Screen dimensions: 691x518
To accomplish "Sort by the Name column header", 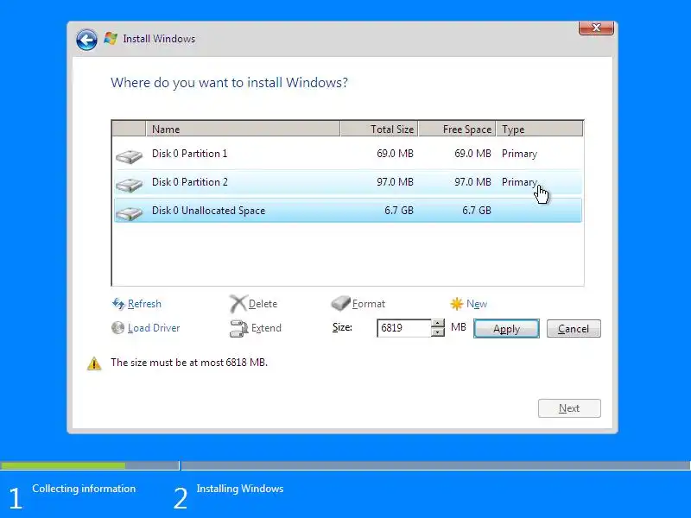I will [x=243, y=129].
